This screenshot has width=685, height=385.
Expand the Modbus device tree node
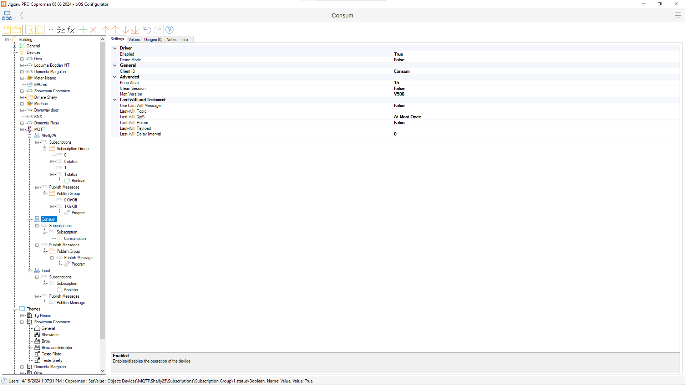(22, 104)
